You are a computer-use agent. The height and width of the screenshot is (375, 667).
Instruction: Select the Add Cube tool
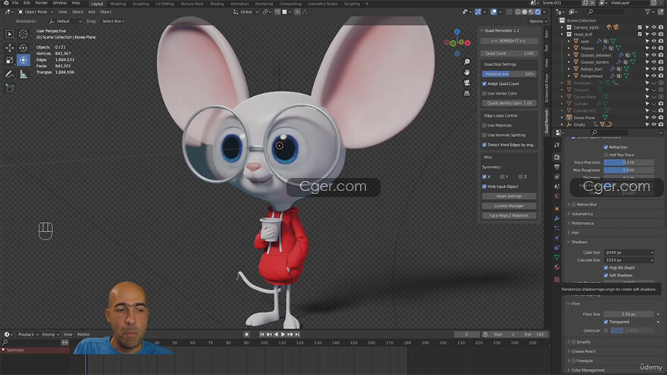9,89
